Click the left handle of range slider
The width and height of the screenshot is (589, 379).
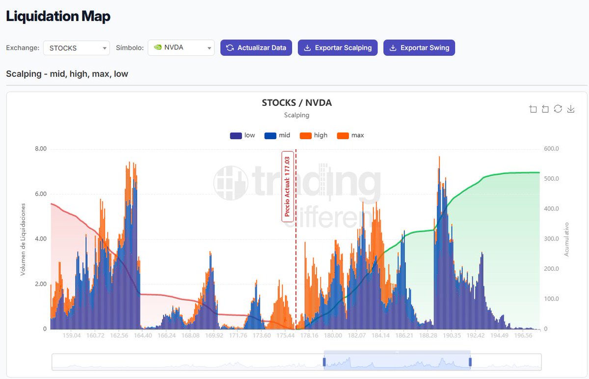click(x=324, y=362)
